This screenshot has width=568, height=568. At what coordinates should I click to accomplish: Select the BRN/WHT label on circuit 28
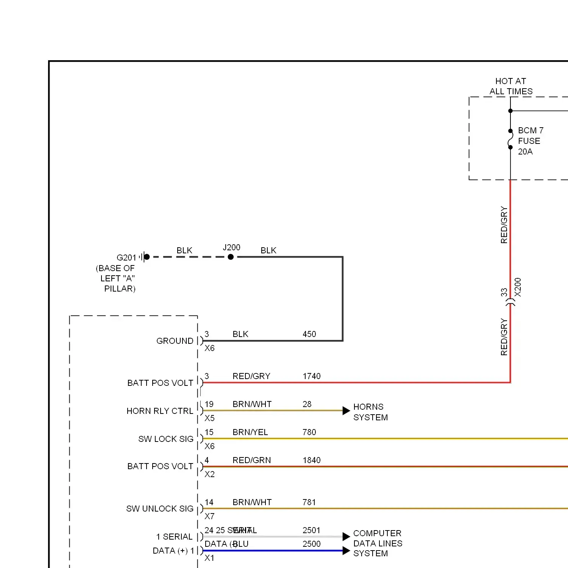pos(252,404)
